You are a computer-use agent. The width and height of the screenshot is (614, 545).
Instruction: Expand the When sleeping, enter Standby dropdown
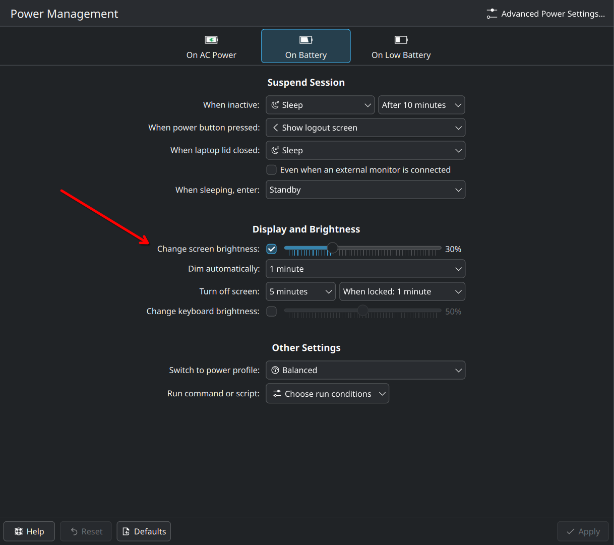click(365, 190)
